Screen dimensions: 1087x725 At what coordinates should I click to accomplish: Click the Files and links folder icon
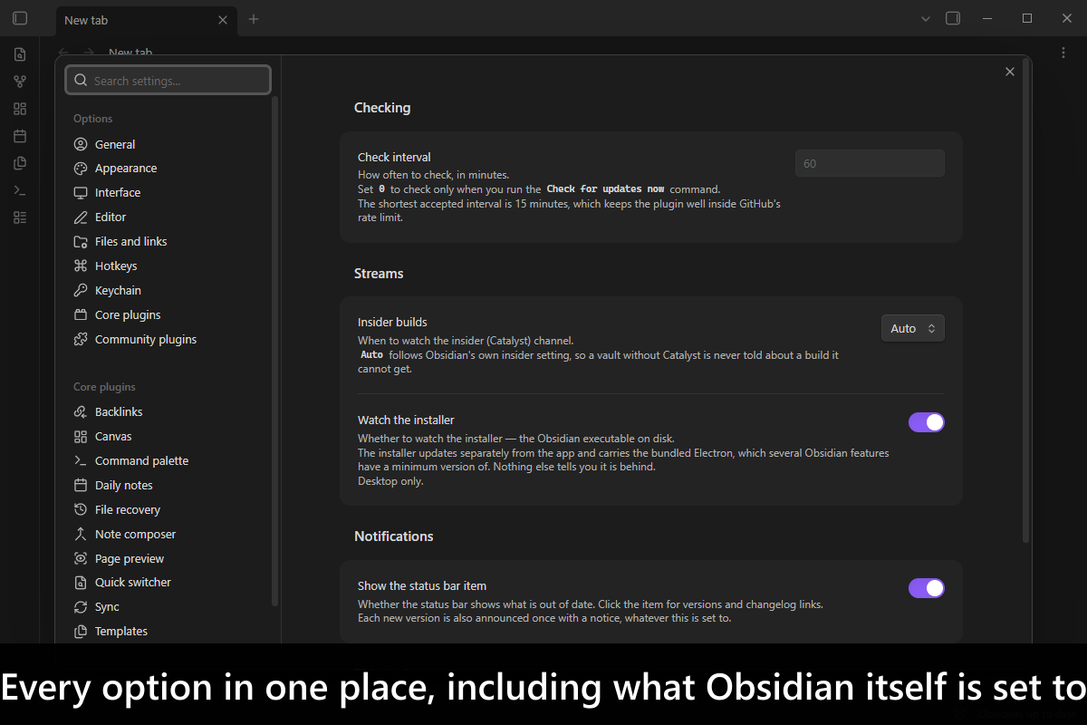80,242
